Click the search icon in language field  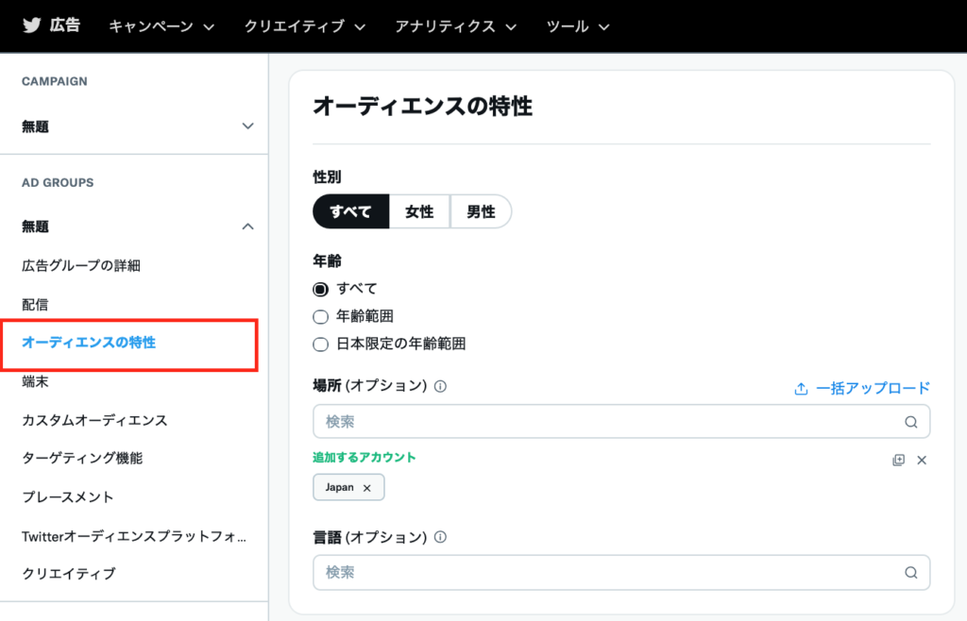pos(910,572)
